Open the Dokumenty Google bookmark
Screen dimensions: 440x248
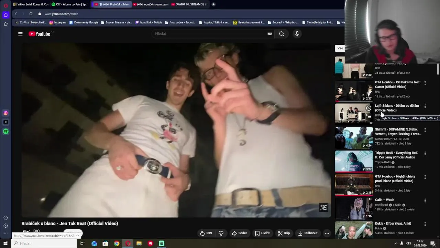84,22
